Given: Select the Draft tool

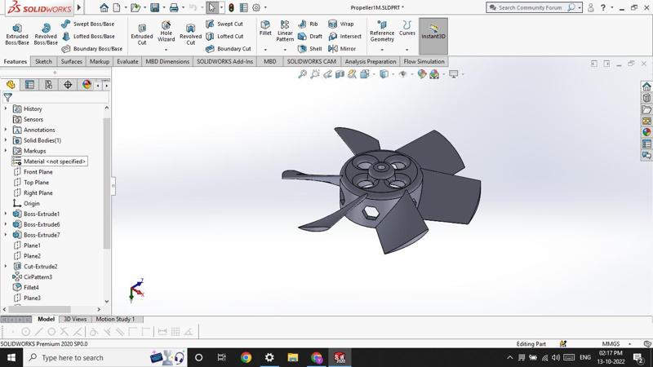Looking at the screenshot, I should (x=310, y=37).
